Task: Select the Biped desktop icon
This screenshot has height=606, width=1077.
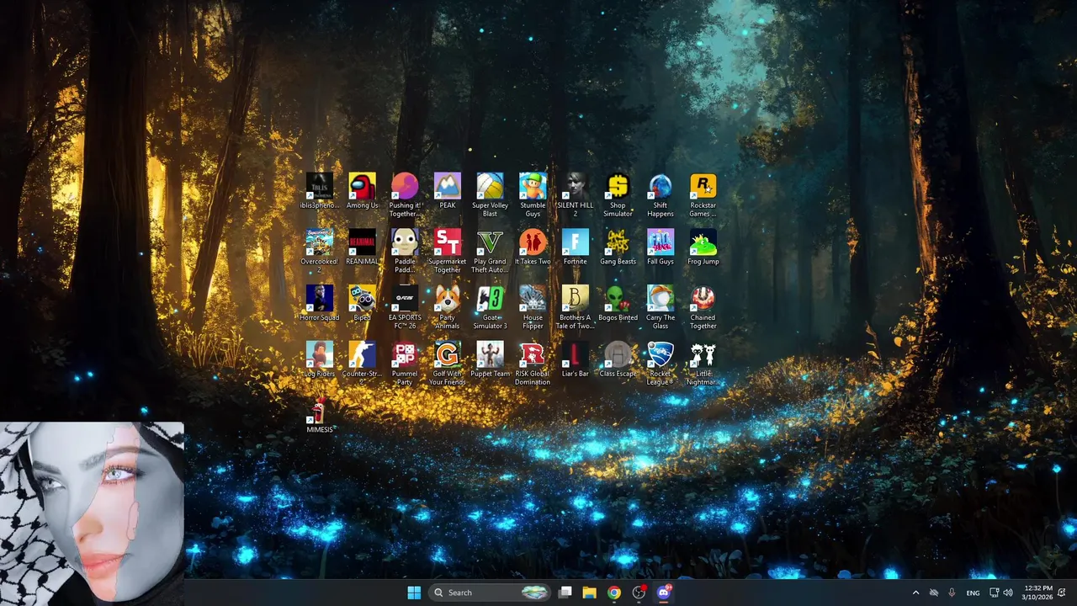Action: [362, 303]
